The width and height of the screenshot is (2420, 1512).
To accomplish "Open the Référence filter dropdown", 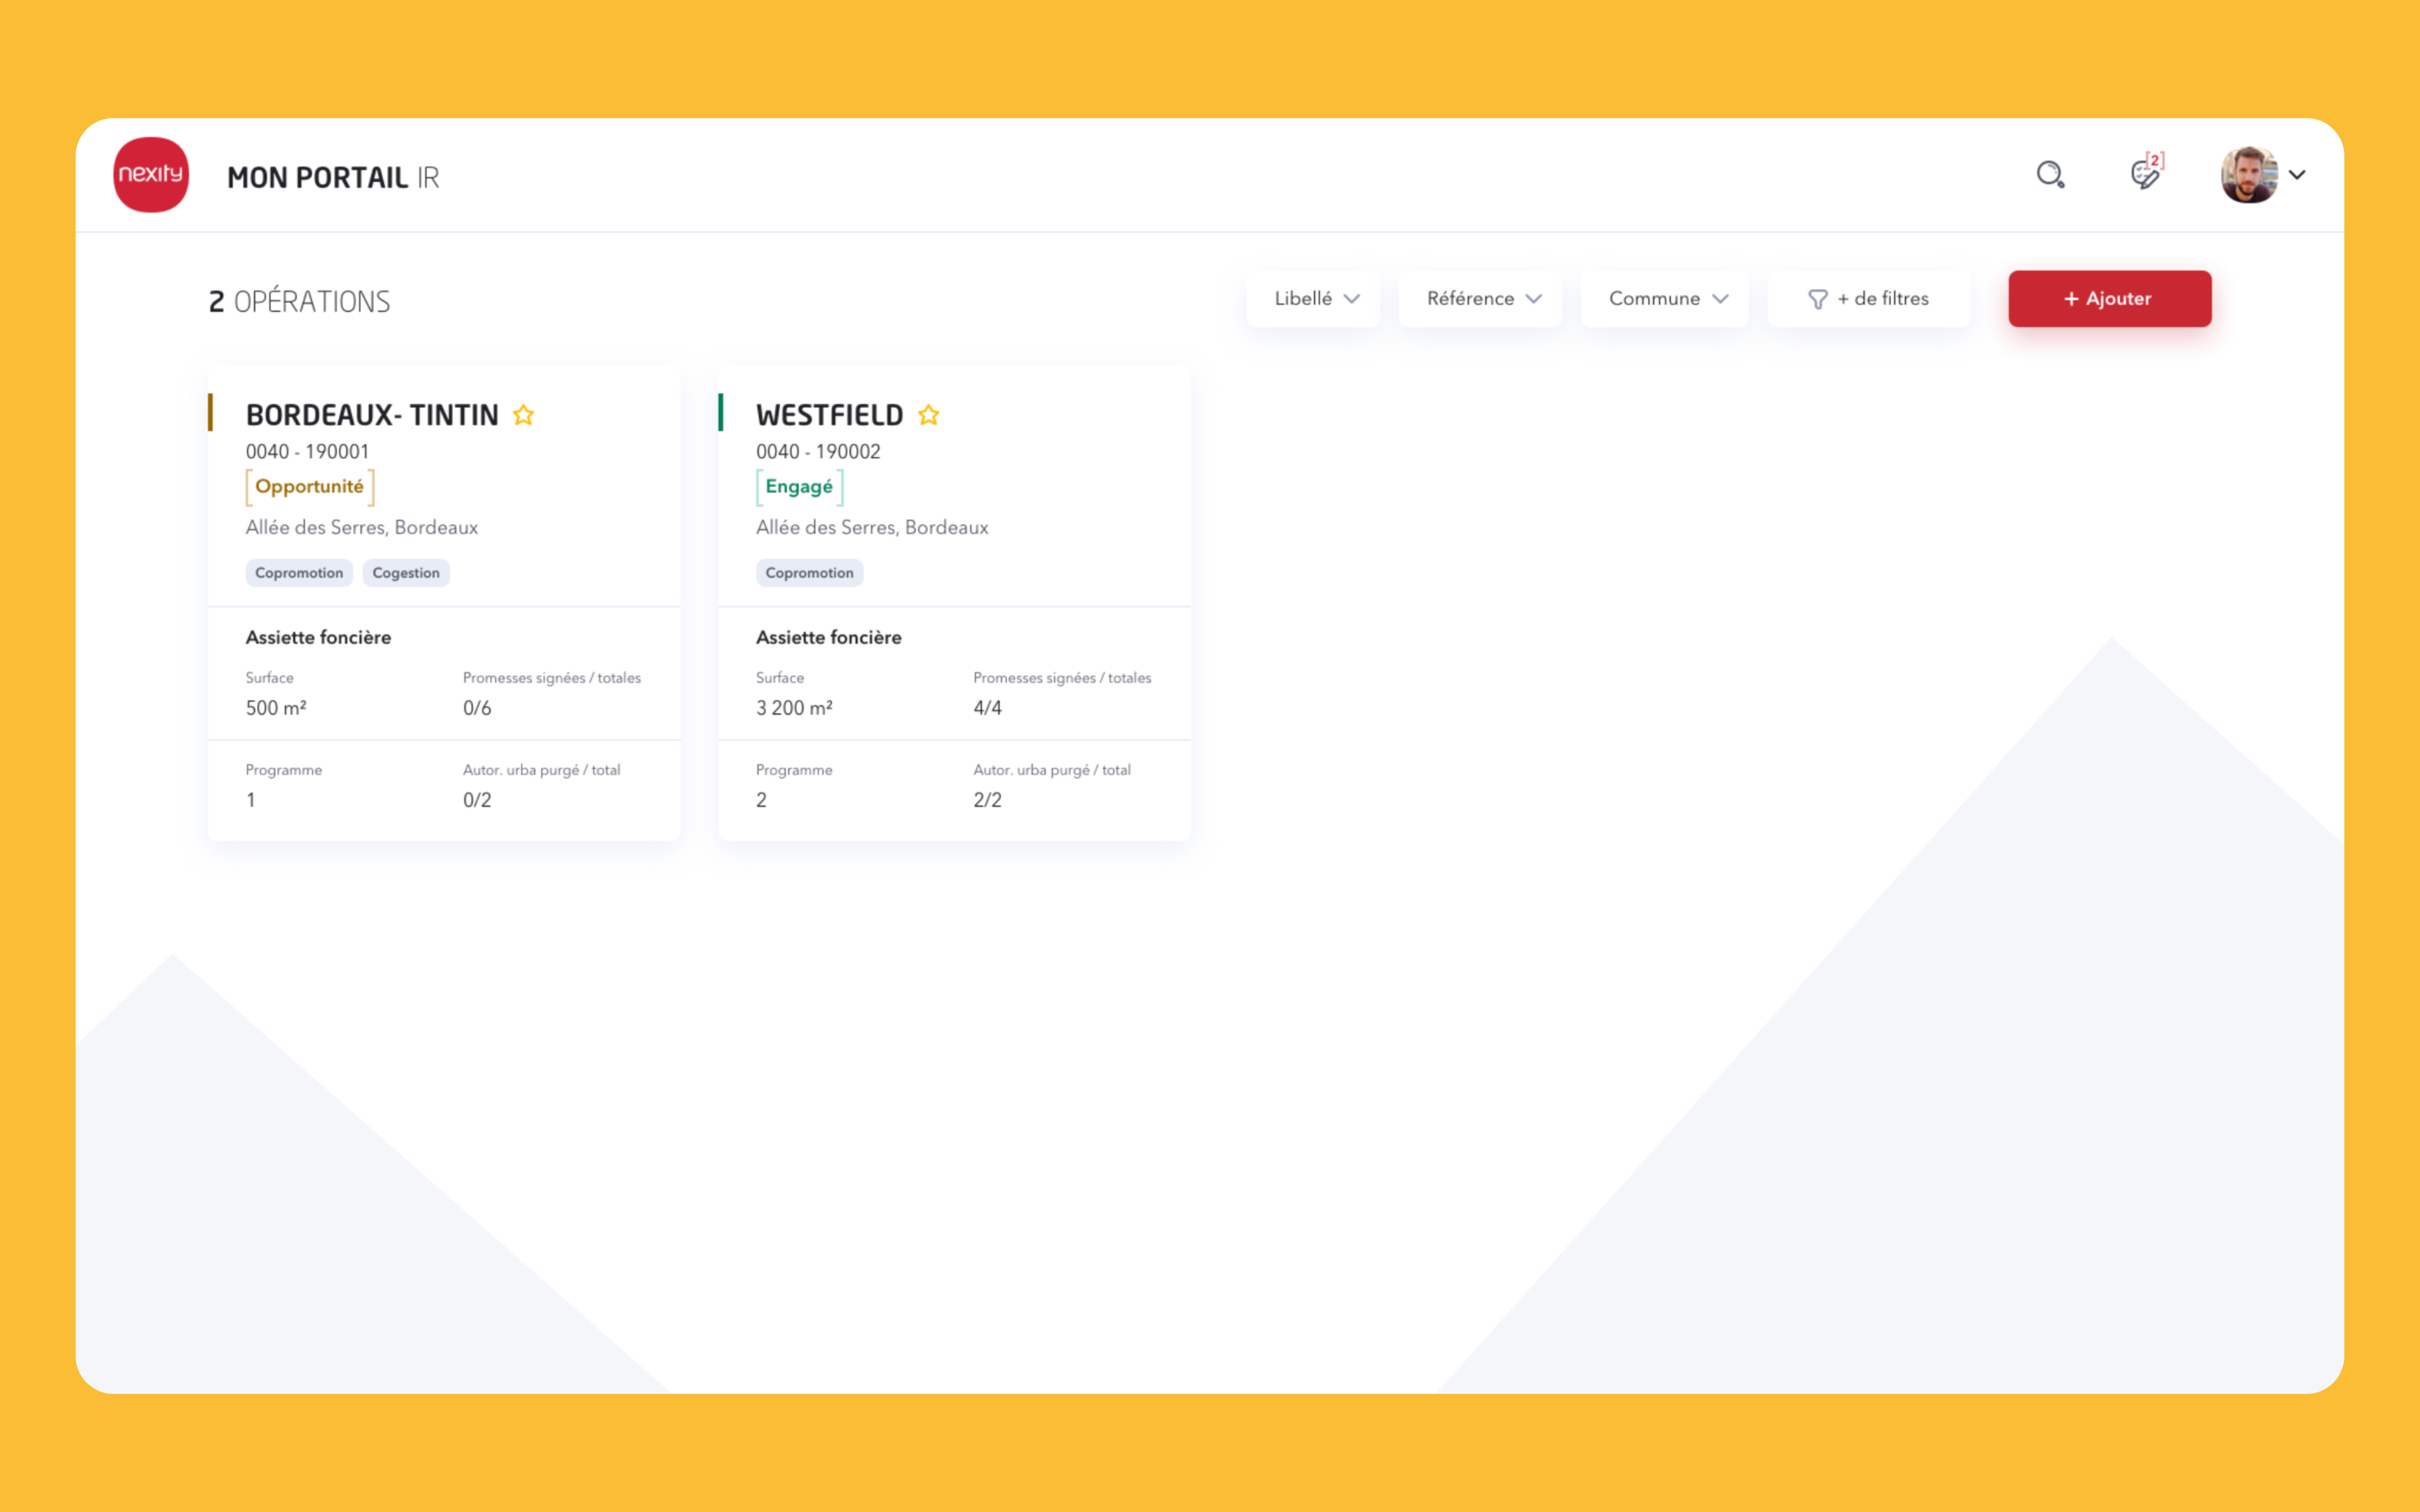I will coord(1481,299).
